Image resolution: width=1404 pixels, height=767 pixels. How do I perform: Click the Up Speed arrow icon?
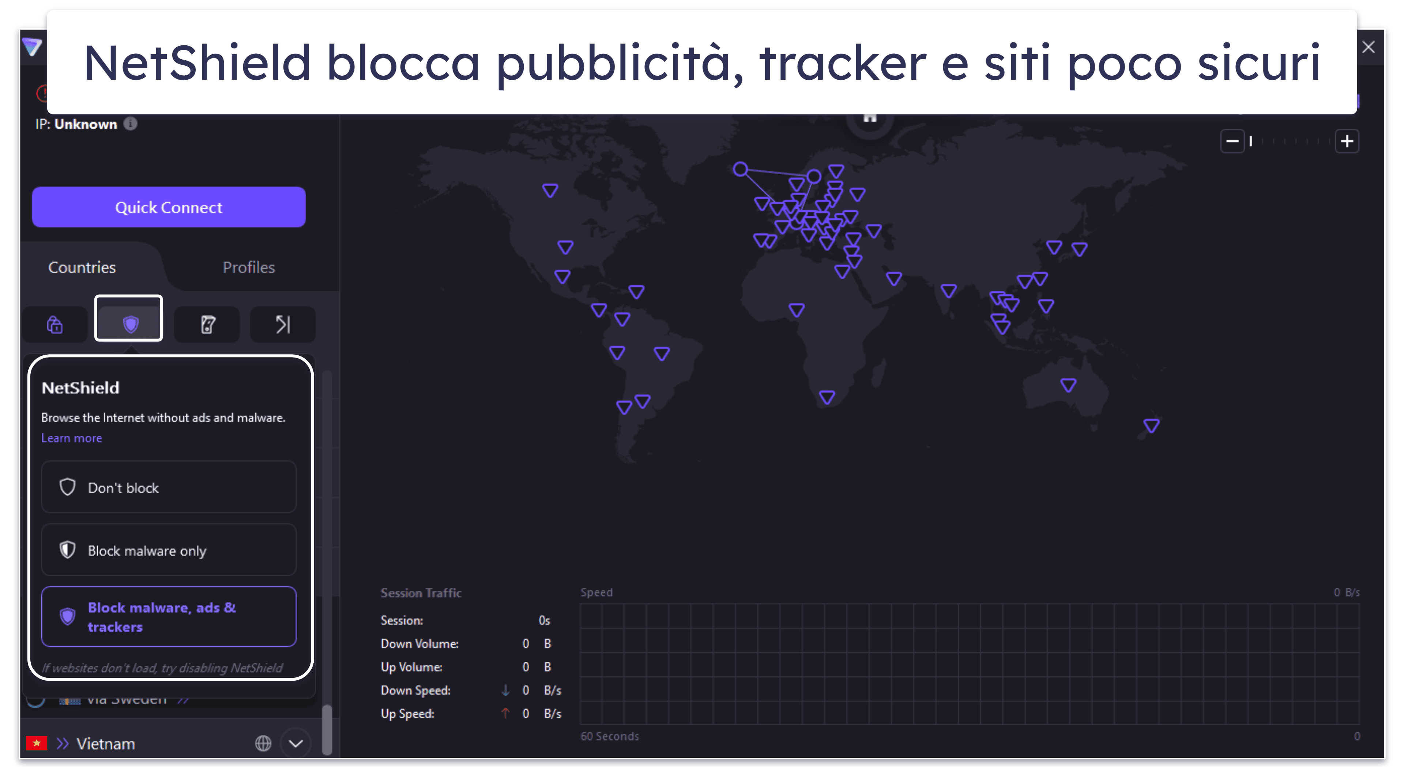pos(505,713)
